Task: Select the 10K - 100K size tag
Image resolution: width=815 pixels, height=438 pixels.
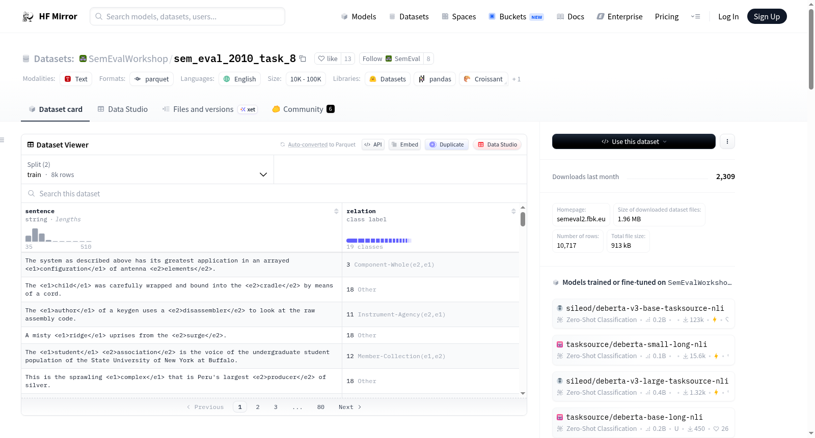Action: [x=306, y=79]
